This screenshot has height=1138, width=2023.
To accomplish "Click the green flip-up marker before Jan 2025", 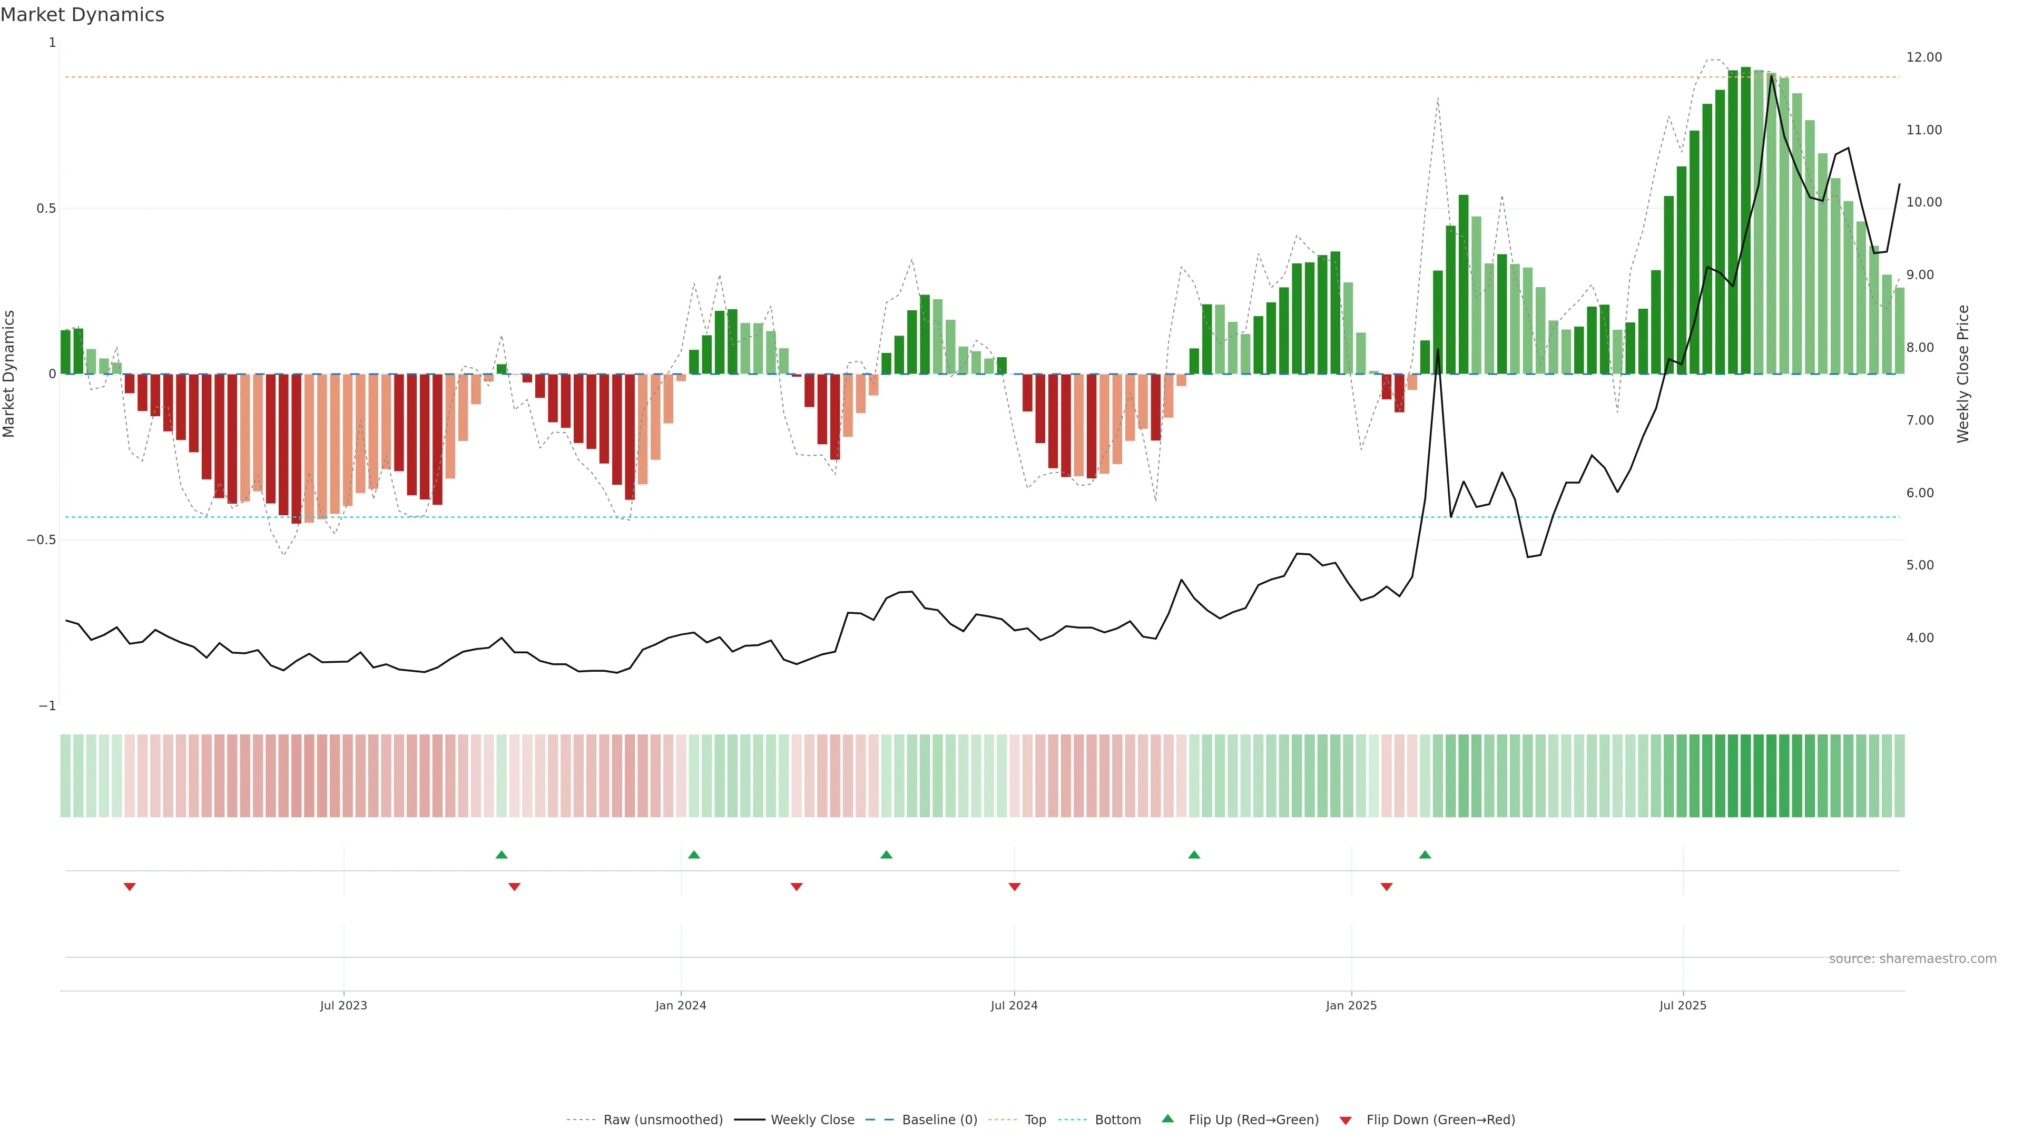I will pos(1194,855).
